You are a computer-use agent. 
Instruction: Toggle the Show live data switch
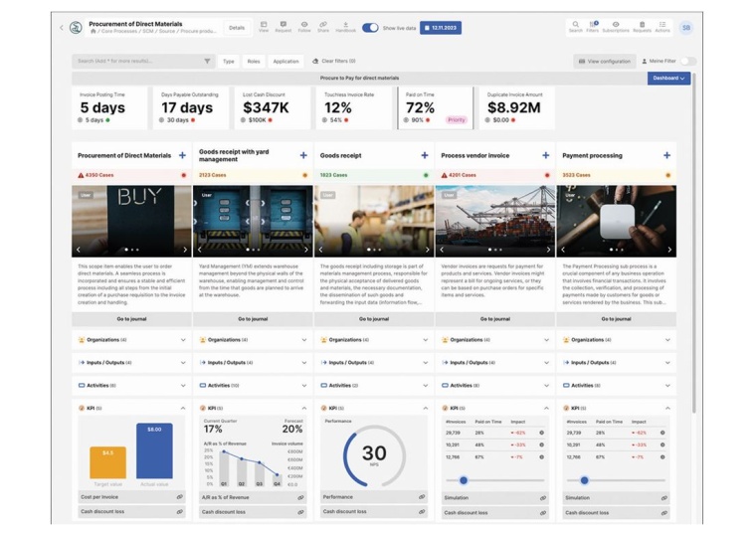coord(370,28)
